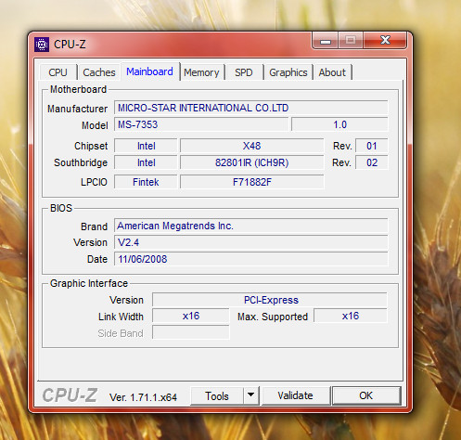Click the chipset Rev. value 01
The image size is (461, 440).
[371, 146]
